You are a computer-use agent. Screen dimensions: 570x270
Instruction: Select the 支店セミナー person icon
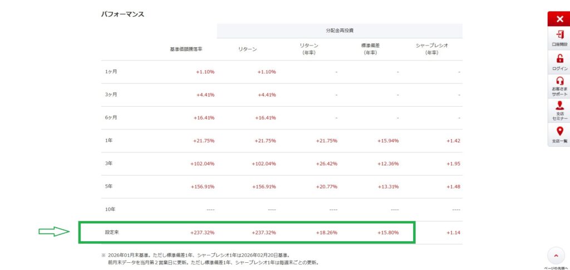(x=559, y=111)
